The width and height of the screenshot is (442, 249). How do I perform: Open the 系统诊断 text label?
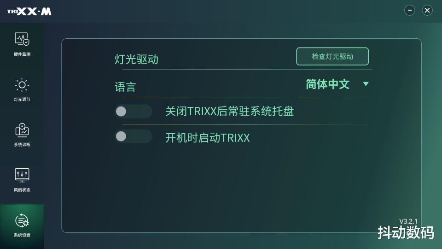pyautogui.click(x=22, y=145)
